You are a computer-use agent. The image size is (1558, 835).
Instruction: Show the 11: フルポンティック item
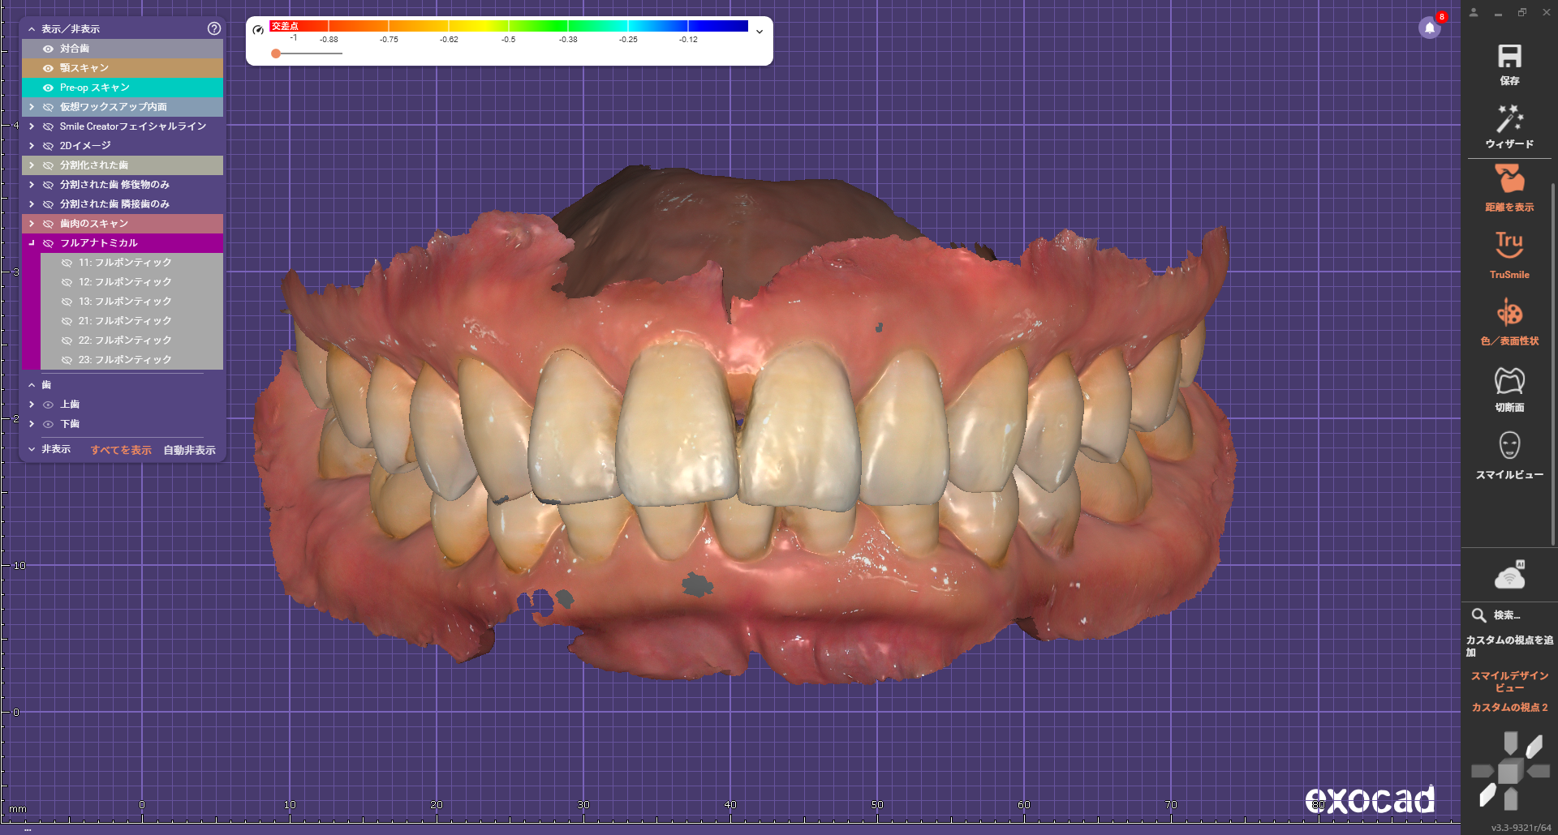(67, 263)
